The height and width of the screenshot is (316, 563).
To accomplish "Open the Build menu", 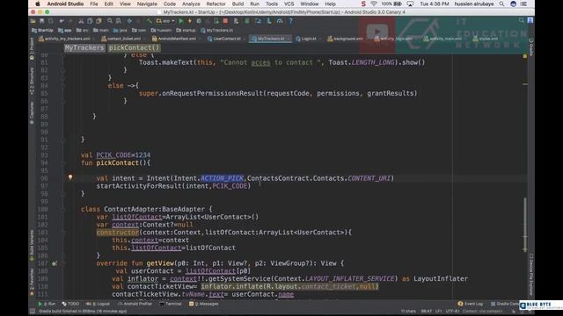I will 238,4.
